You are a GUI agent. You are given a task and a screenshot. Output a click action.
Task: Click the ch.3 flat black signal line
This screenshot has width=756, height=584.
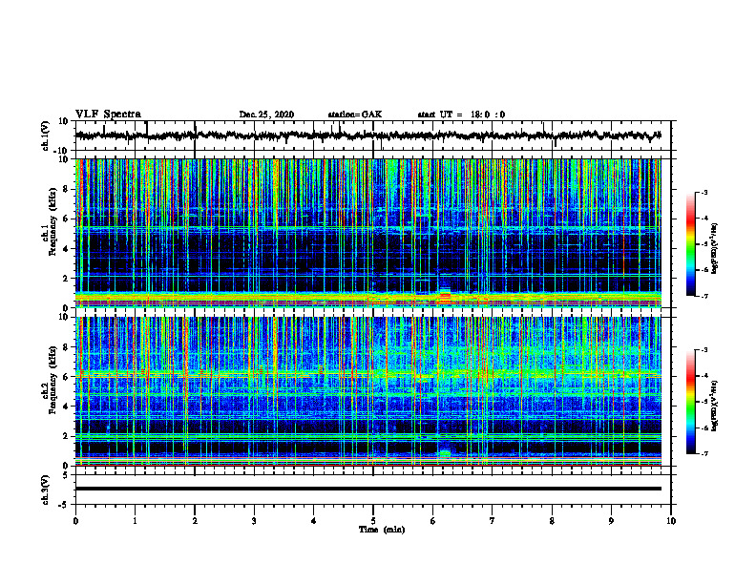pyautogui.click(x=367, y=489)
